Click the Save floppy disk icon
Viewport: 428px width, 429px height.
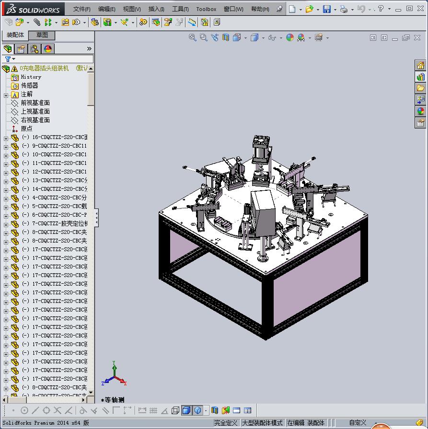326,9
